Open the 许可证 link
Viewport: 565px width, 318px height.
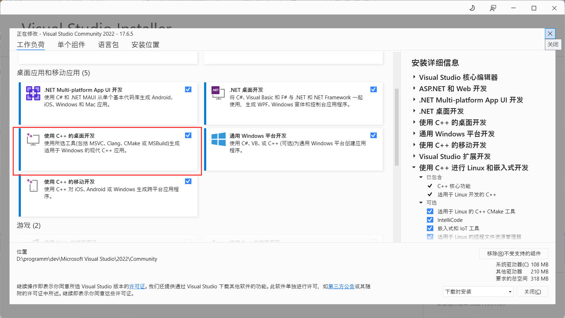(x=137, y=286)
